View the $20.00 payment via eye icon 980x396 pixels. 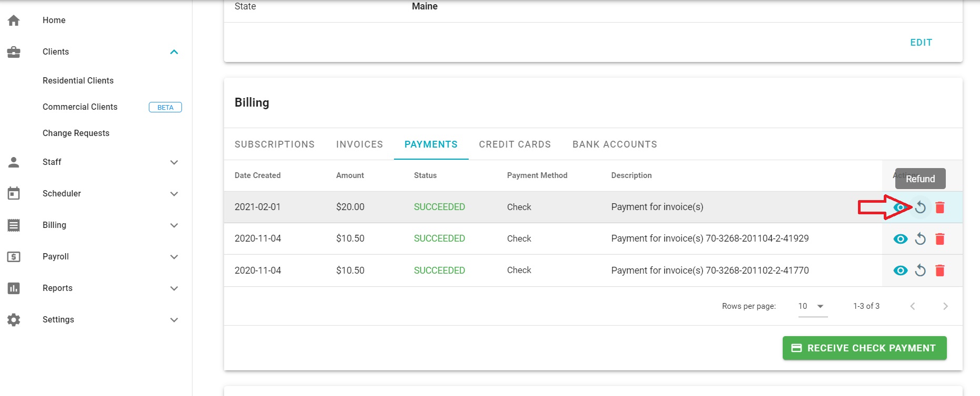coord(901,207)
